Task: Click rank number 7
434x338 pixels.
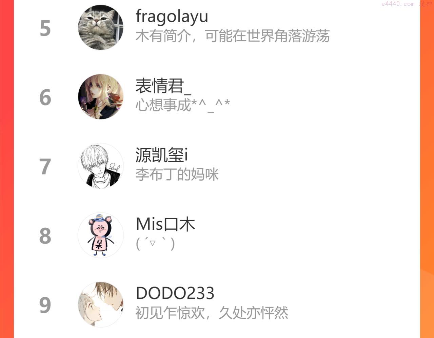Action: tap(45, 167)
